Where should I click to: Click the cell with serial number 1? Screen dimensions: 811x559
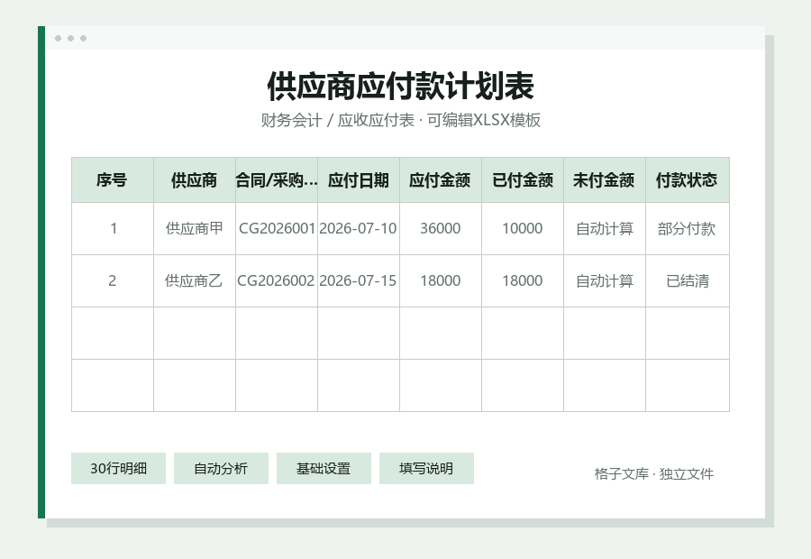point(113,229)
